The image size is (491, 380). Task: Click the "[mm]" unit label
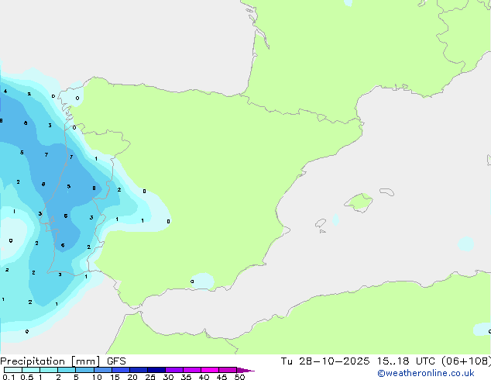(x=85, y=361)
